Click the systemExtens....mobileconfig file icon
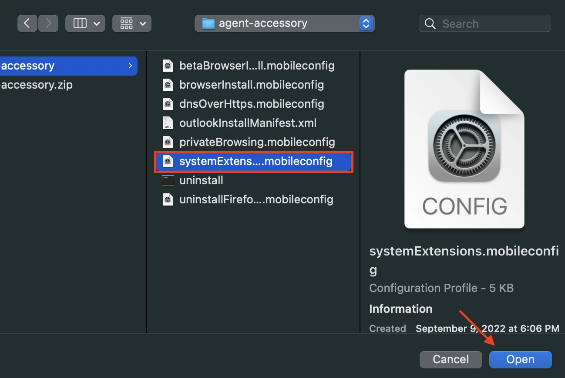Screen dimensions: 565x378 pyautogui.click(x=168, y=161)
